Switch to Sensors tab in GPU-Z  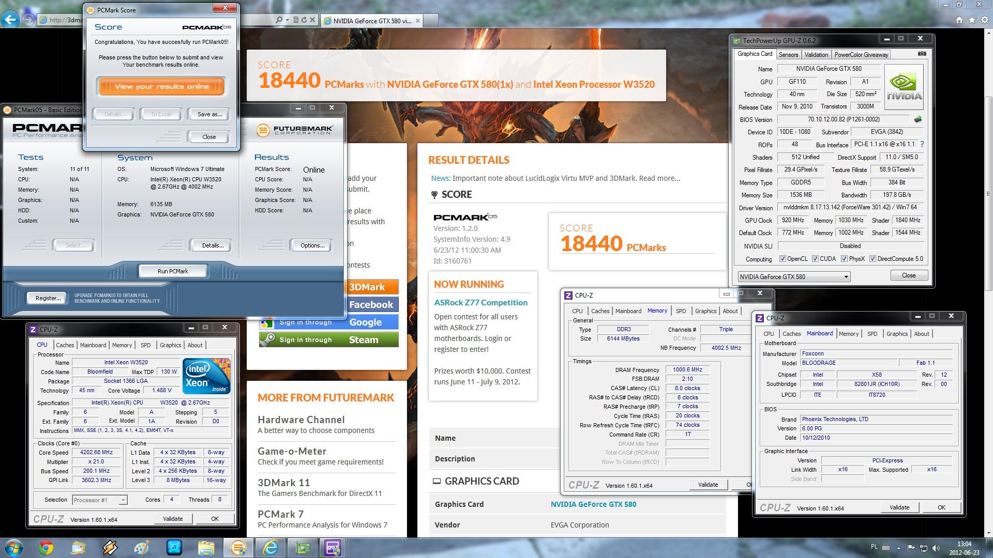coord(788,55)
